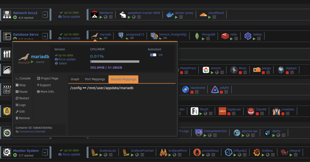This screenshot has height=162, width=310.
Task: Click the piwigo camera icon
Action: click(x=257, y=70)
